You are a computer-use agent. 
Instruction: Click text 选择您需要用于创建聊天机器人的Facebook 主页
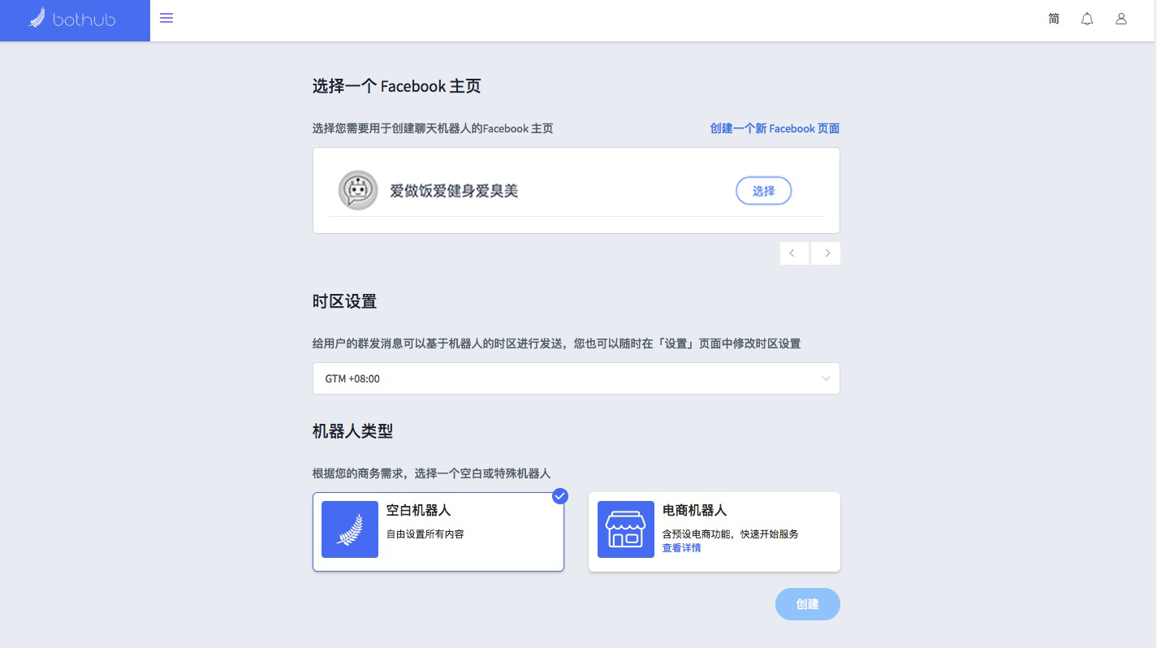(x=433, y=128)
